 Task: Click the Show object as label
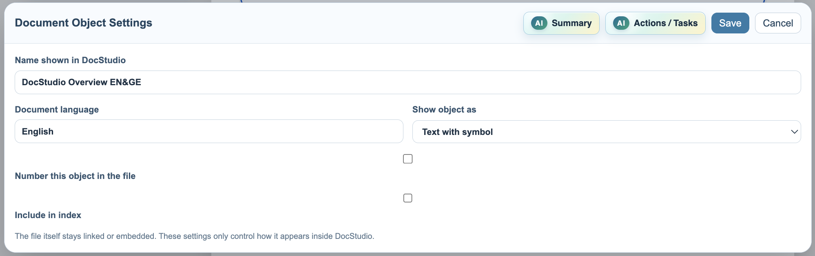tap(444, 110)
